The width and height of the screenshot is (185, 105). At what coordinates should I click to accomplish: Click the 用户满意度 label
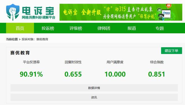115,62
